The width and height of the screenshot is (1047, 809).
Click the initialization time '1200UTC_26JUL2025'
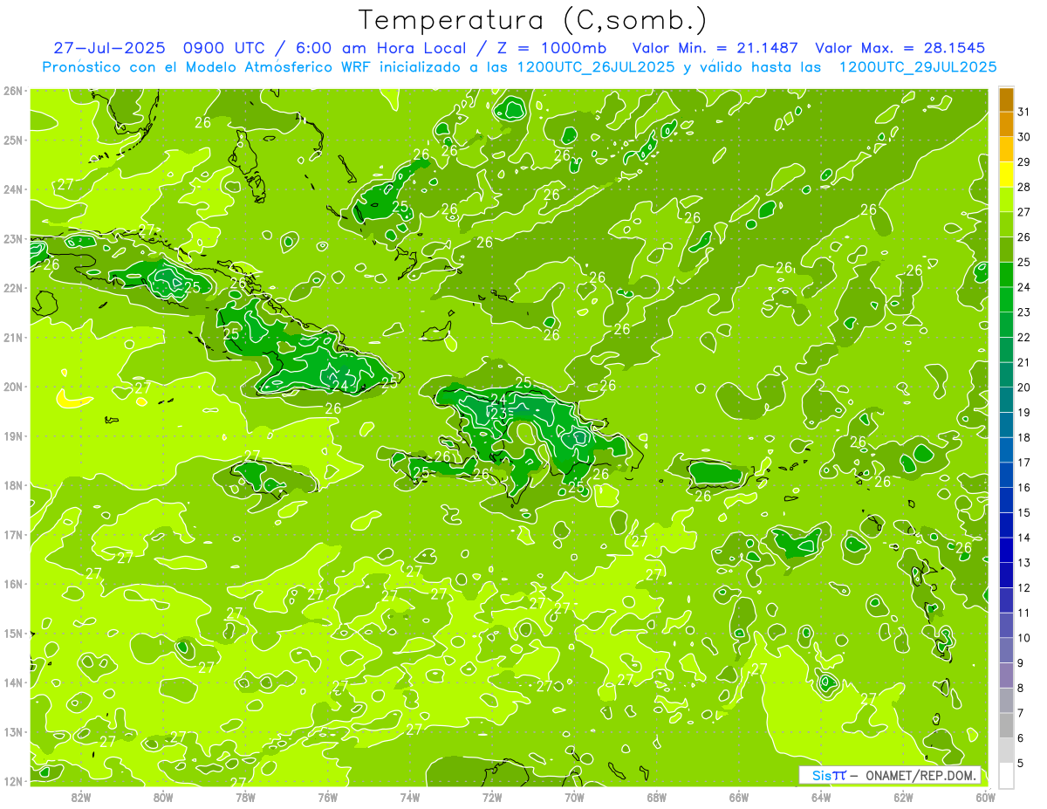point(596,67)
